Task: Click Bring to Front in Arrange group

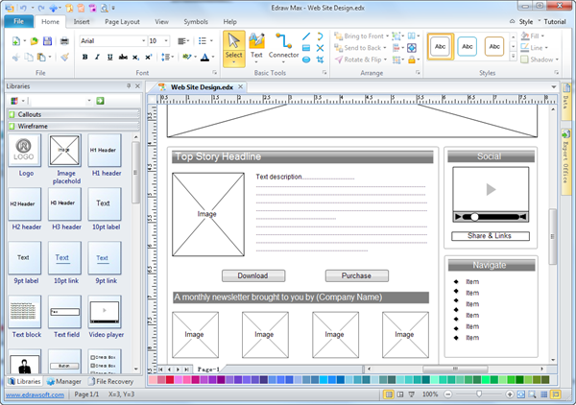Action: pos(362,36)
